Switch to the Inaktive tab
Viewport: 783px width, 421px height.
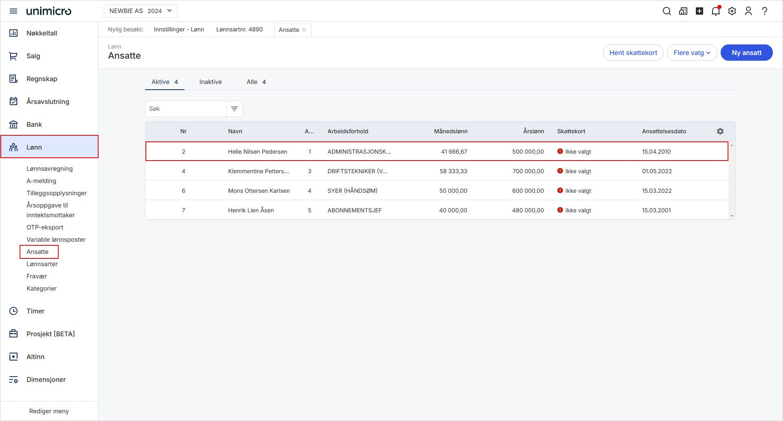(x=211, y=82)
